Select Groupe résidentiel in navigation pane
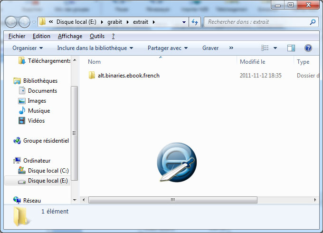The width and height of the screenshot is (323, 233). coord(46,141)
